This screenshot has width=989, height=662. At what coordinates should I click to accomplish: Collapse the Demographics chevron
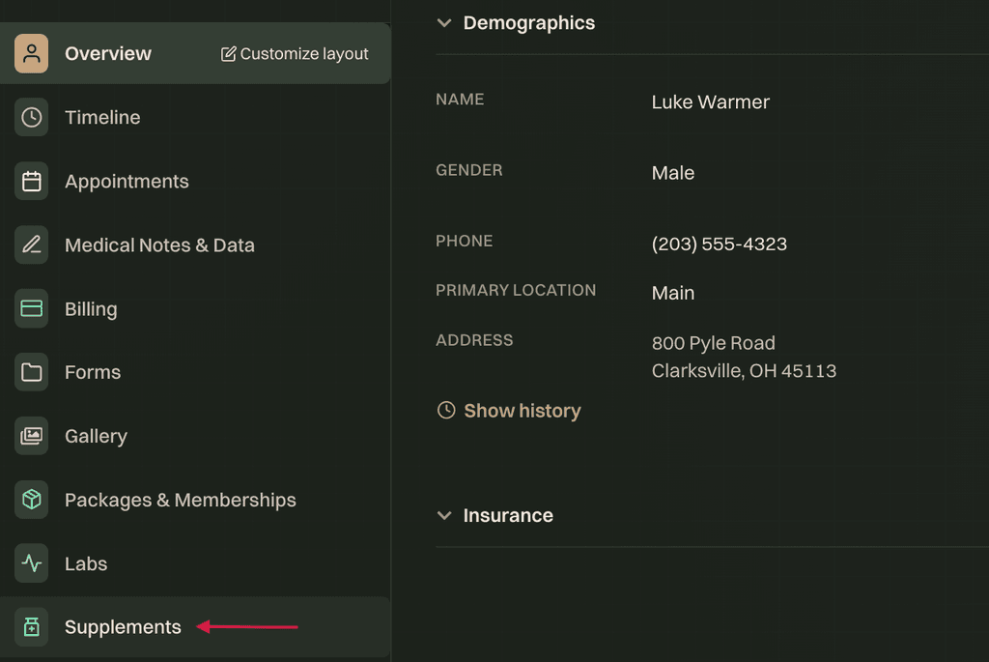[444, 23]
